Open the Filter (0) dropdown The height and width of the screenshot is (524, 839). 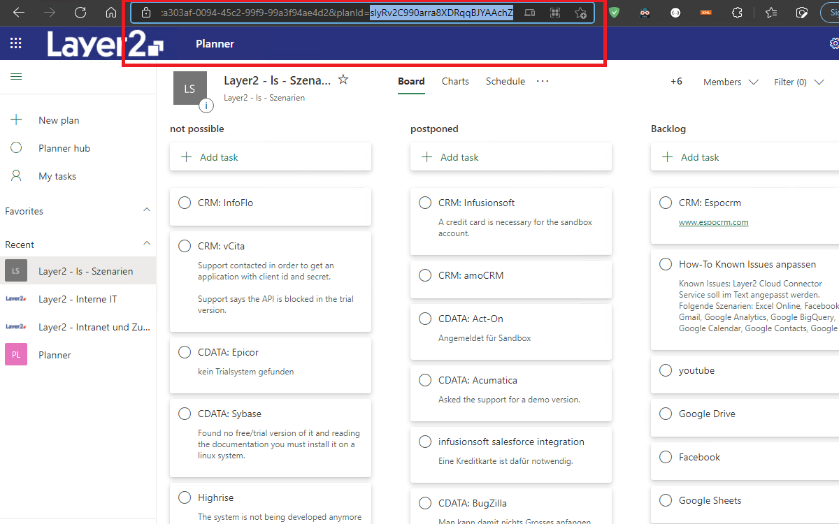[798, 82]
